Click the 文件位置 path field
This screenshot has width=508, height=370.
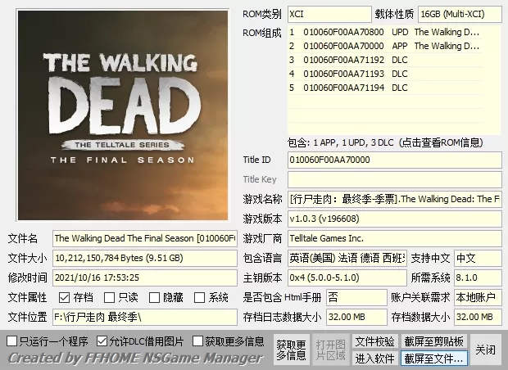click(x=144, y=317)
